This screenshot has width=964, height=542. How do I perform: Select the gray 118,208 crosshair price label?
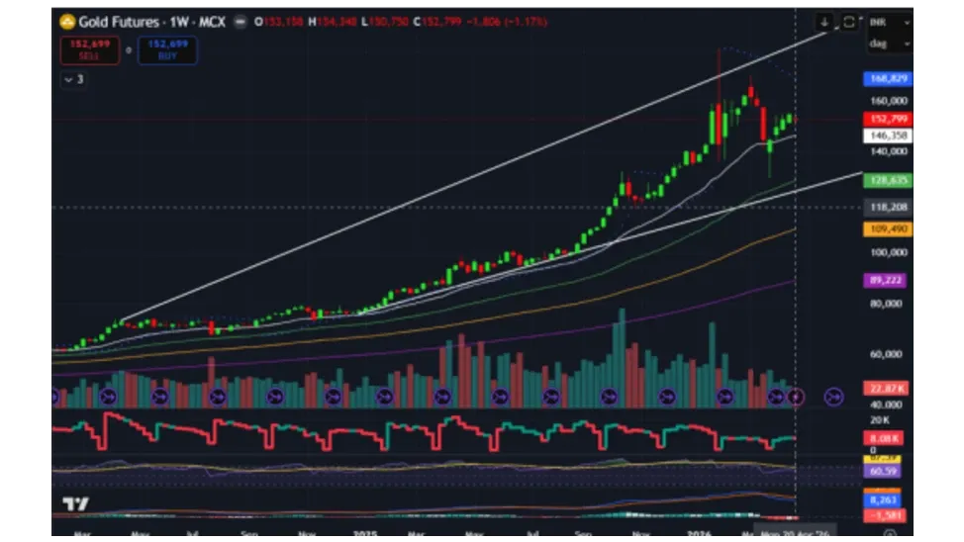[x=888, y=207]
